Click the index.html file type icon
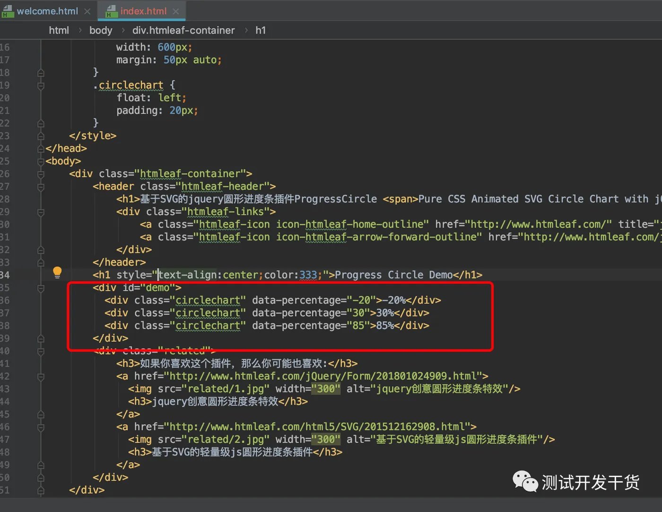 (x=111, y=11)
